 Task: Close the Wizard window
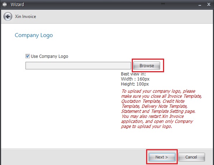tap(209, 5)
